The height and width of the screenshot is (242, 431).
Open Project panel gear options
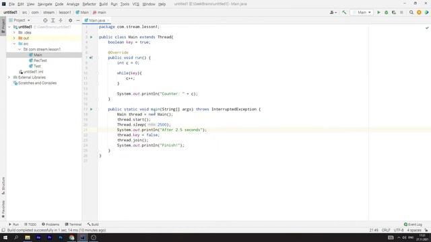click(70, 20)
